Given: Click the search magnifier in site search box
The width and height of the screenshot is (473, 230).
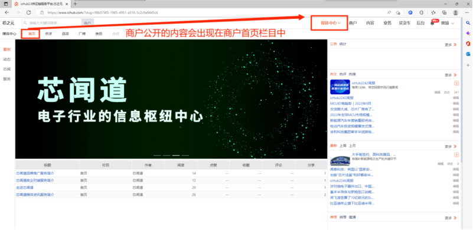Looking at the screenshot, I should 25,23.
